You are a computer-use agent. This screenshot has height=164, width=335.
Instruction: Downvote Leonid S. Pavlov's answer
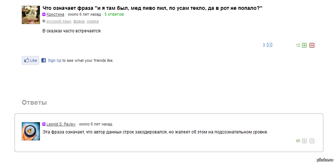(312, 141)
